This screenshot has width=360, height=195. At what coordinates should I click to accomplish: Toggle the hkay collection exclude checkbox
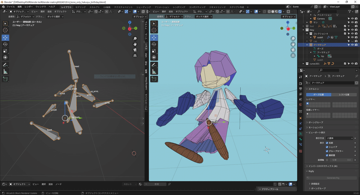[x=345, y=30]
